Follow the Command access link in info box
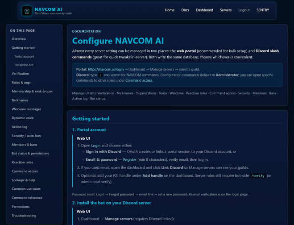 tap(139, 80)
